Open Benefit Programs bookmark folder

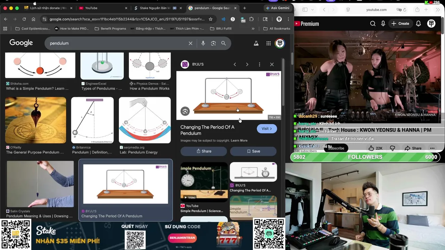click(x=110, y=28)
